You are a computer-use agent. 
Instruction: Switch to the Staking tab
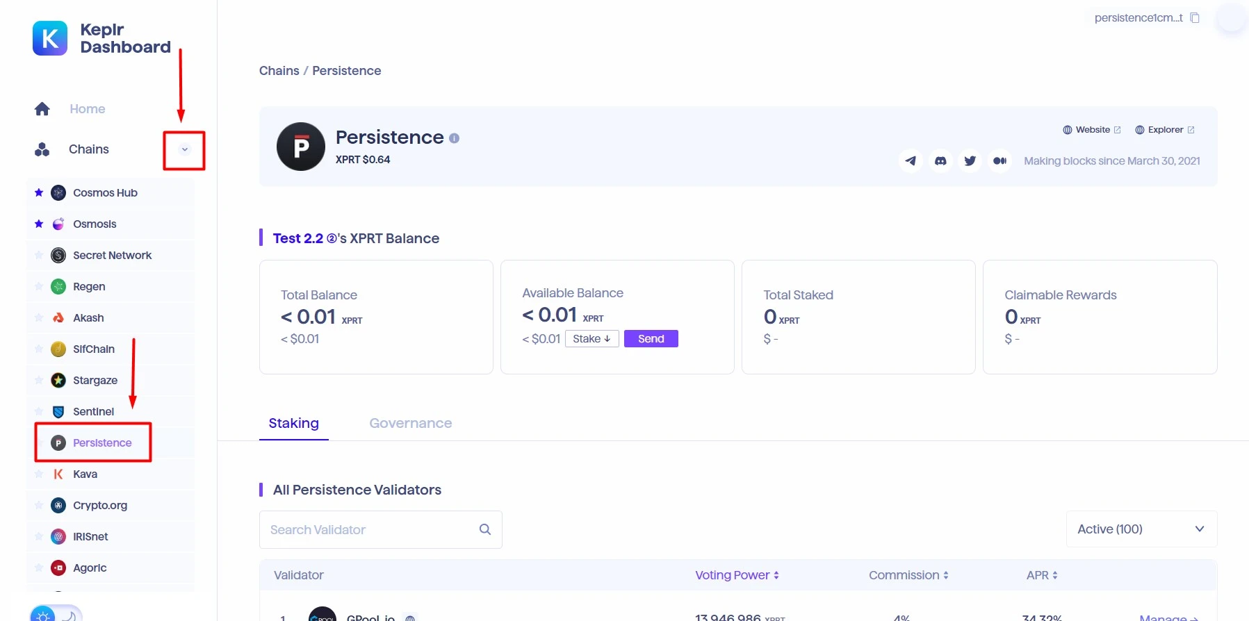294,423
